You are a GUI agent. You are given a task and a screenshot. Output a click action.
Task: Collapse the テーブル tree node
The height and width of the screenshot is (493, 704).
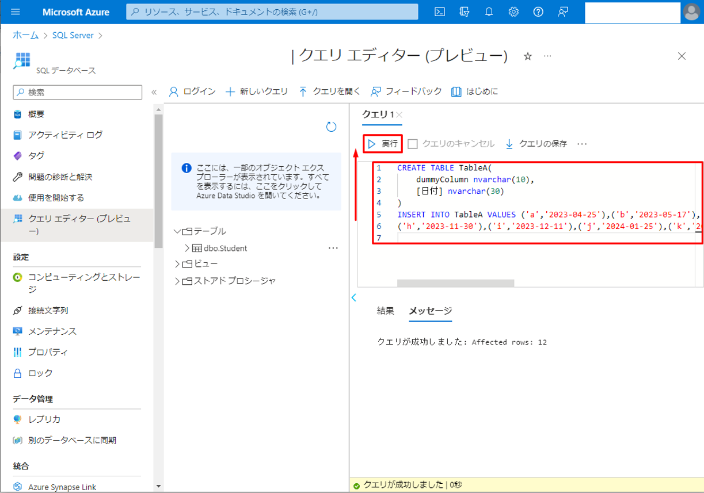(x=177, y=231)
